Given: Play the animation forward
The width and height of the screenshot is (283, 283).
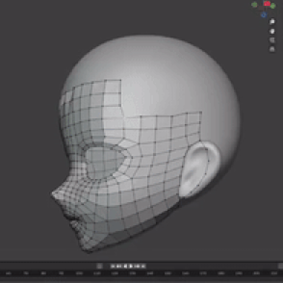Looking at the screenshot, I should tap(131, 266).
